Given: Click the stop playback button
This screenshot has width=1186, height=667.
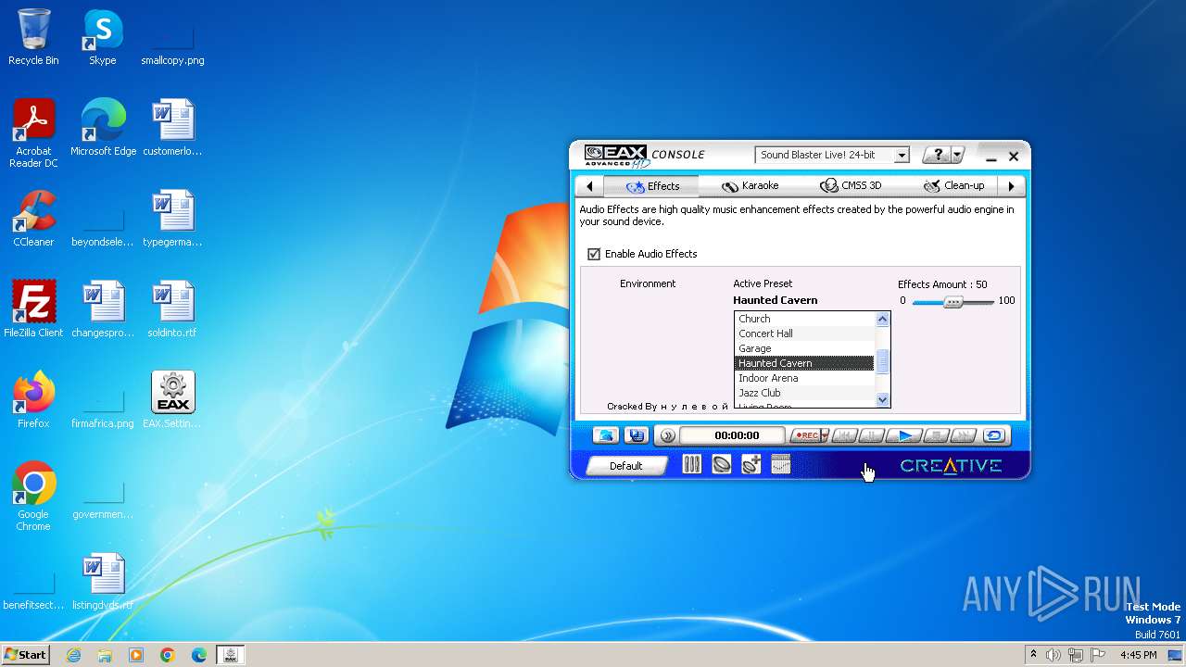Looking at the screenshot, I should (936, 435).
